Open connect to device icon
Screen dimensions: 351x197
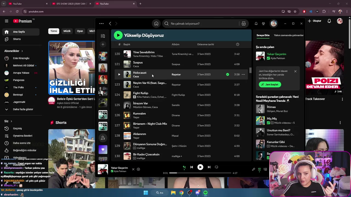point(265,169)
